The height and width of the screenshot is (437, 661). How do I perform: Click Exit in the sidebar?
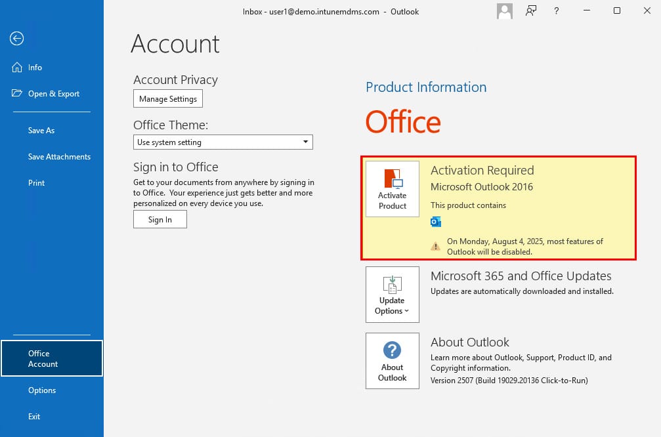coord(51,417)
